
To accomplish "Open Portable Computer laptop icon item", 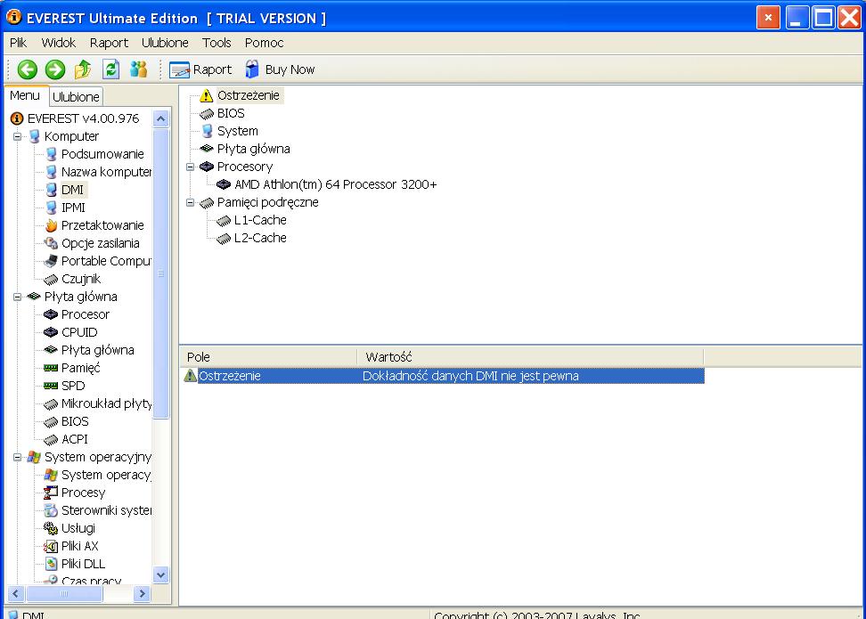I will click(51, 261).
